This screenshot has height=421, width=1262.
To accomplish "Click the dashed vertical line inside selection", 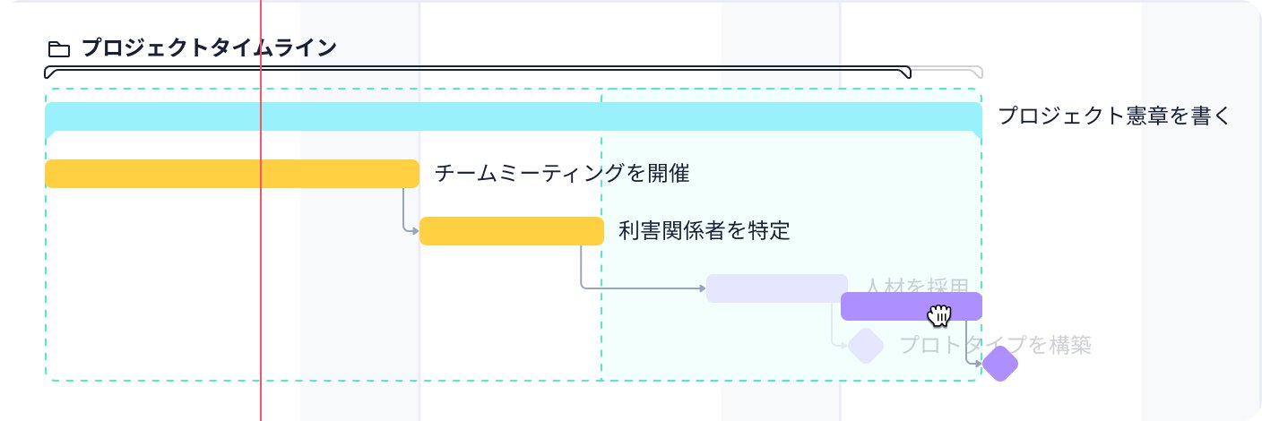I will [601, 235].
